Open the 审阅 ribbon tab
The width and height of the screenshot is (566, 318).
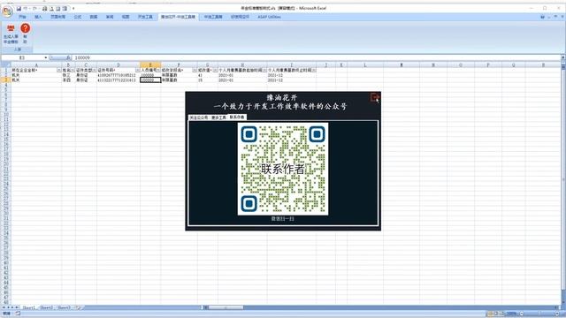coord(110,17)
